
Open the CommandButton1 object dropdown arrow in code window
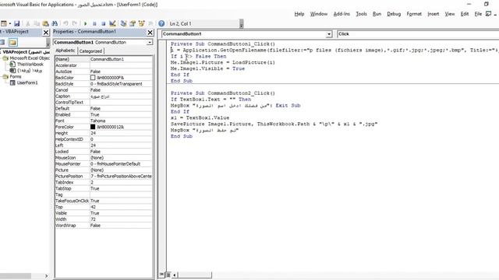329,34
